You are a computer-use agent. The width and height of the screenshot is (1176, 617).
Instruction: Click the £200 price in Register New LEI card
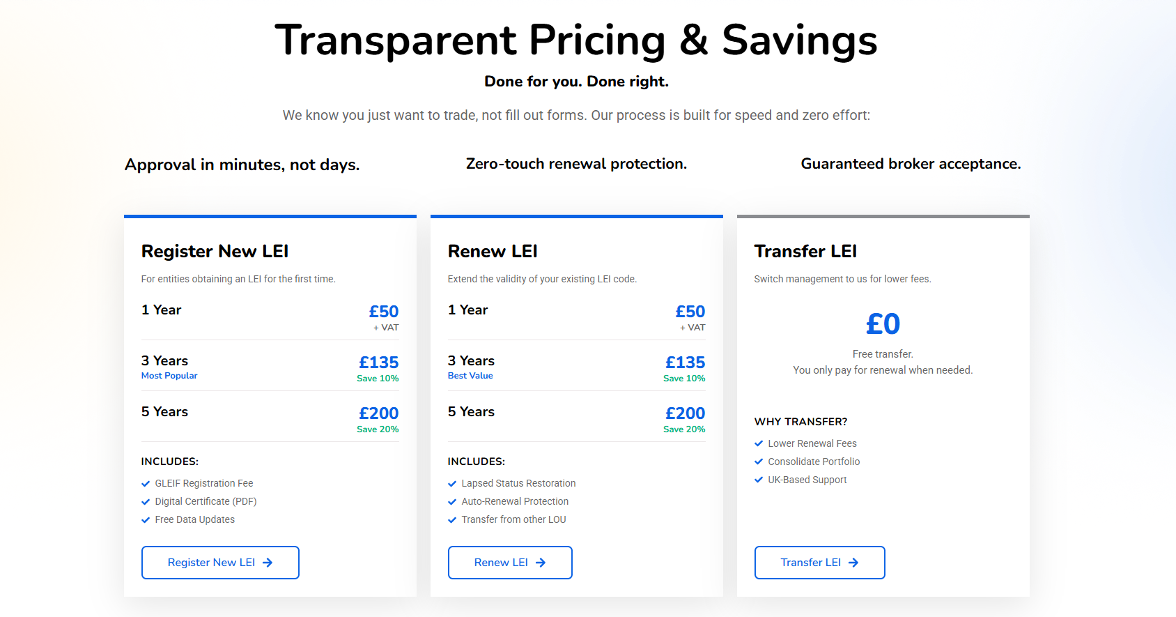tap(379, 413)
